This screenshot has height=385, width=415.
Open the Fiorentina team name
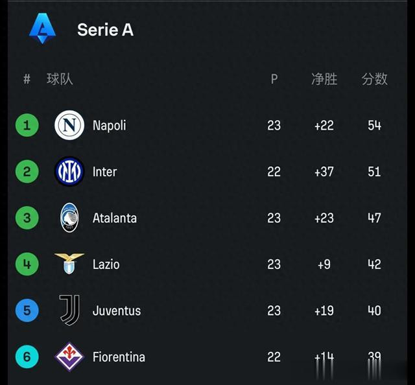[x=119, y=357]
